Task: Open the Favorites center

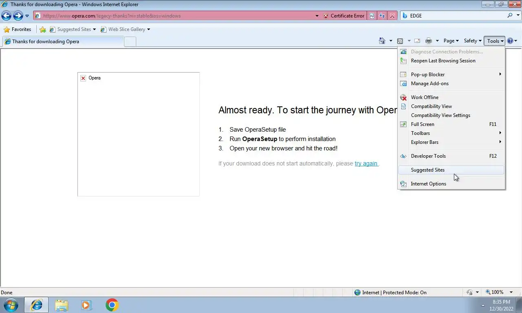Action: (18, 29)
